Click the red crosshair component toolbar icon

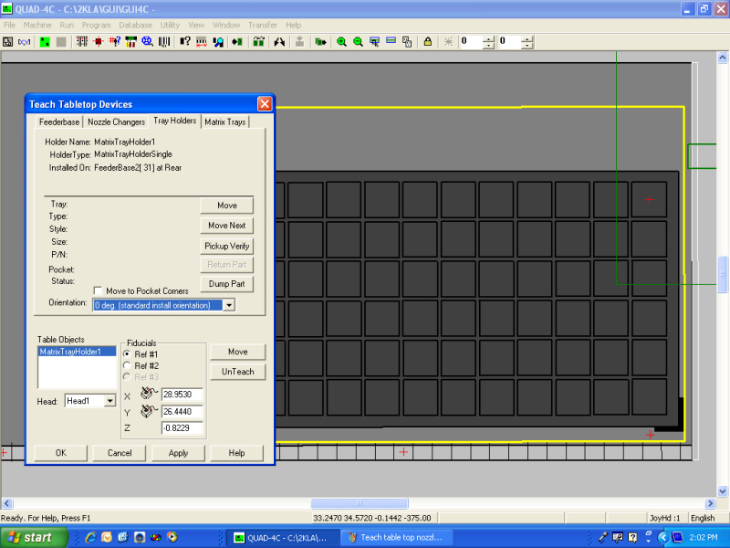99,42
